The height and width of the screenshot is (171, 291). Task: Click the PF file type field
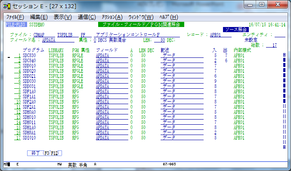(86, 35)
